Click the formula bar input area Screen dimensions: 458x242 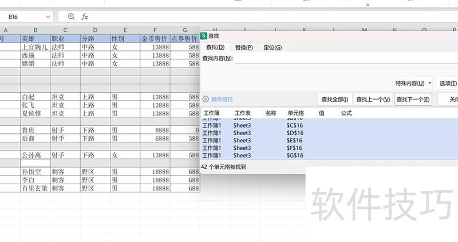click(x=276, y=17)
